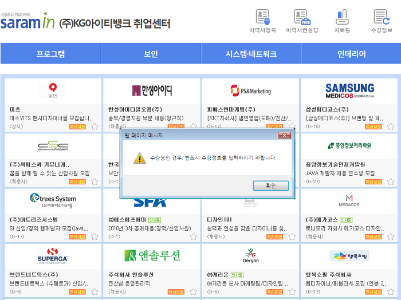Image resolution: width=401 pixels, height=300 pixels.
Task: Click the etrees System logo
Action: coord(53,200)
